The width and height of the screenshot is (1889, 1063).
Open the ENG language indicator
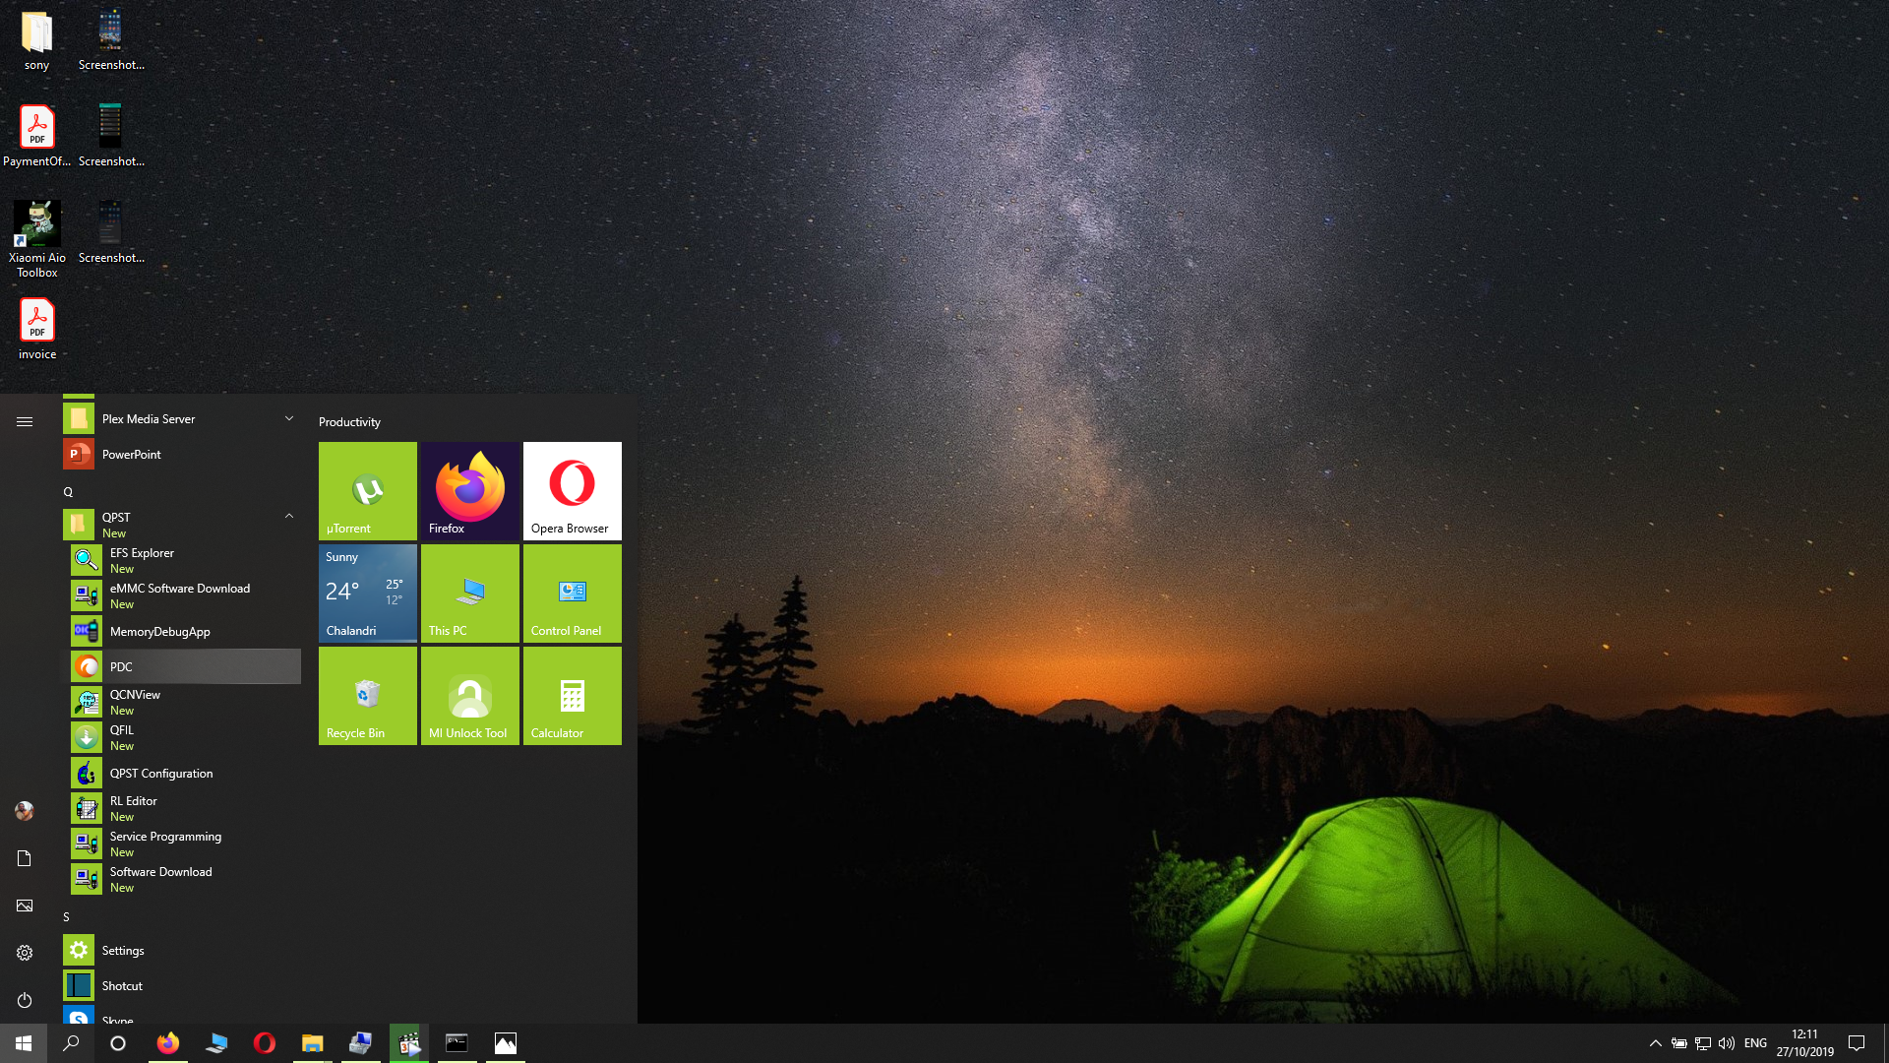pos(1755,1043)
